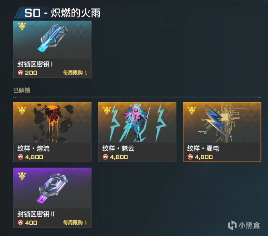268x236 pixels.
Task: Click the S0 - 炽燃的火雨 season header
Action: pyautogui.click(x=62, y=13)
